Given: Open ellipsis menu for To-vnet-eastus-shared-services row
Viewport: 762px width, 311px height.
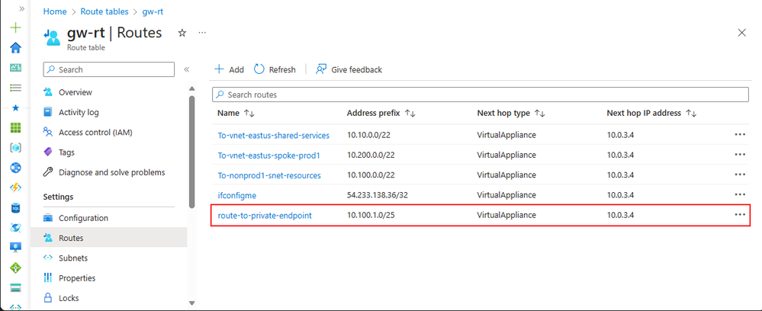Looking at the screenshot, I should [740, 135].
